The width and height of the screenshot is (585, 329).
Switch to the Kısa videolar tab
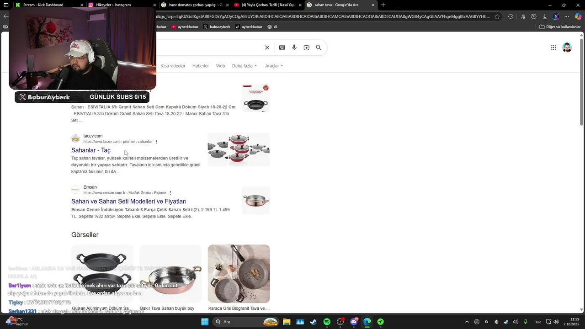point(173,66)
